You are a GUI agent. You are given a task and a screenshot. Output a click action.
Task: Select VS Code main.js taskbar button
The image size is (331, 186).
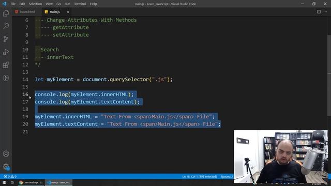coord(58,182)
